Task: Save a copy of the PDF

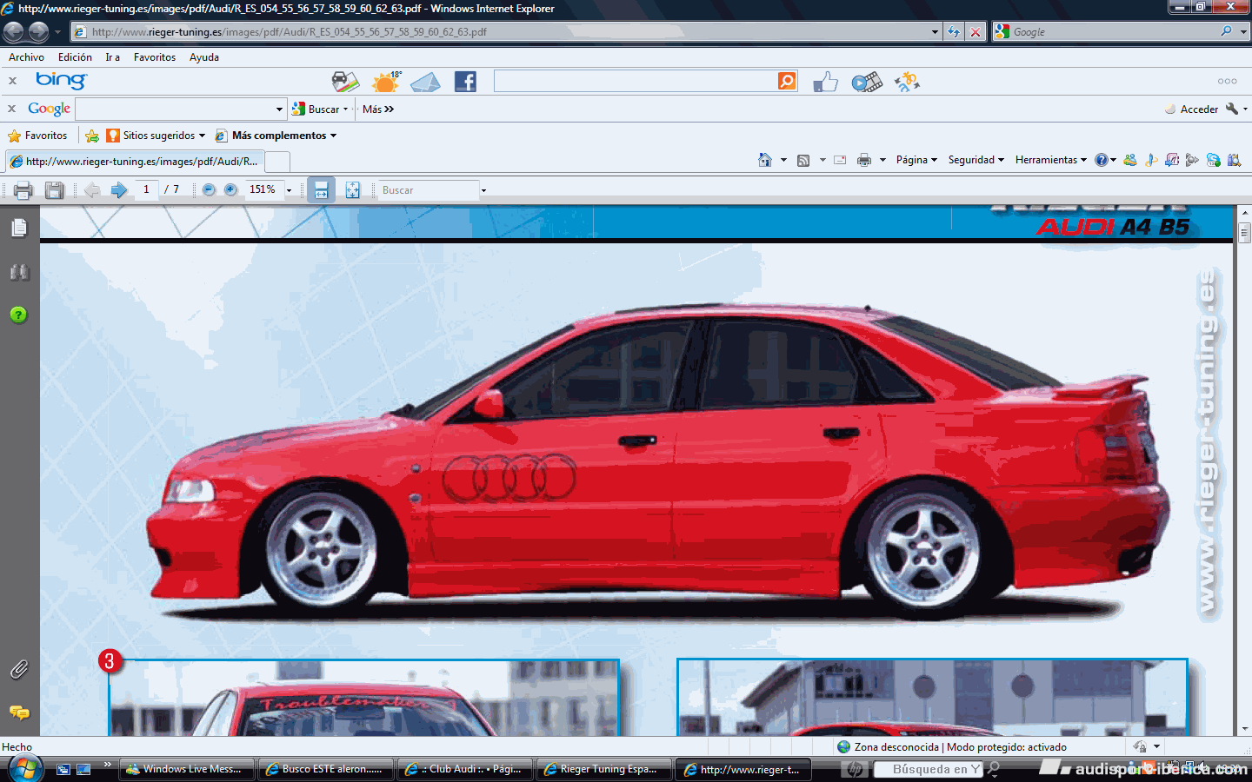Action: pos(54,190)
